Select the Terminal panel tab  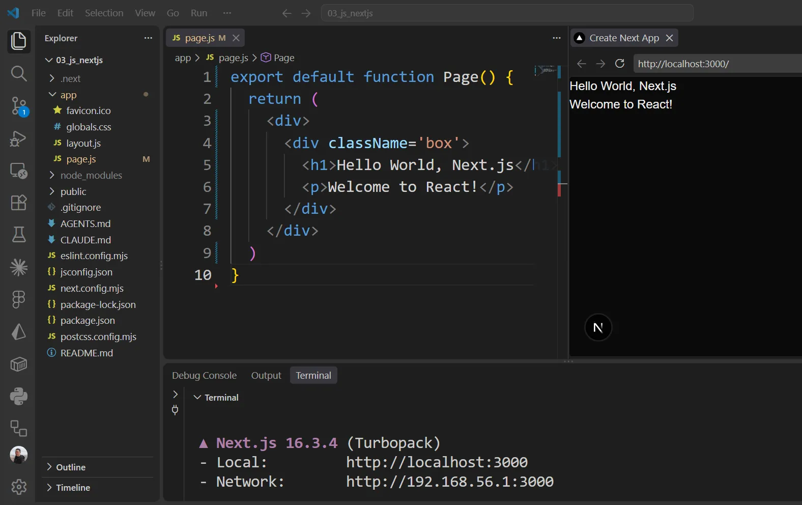pos(313,376)
